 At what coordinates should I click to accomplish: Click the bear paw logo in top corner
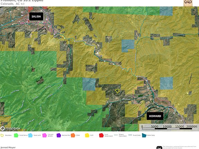(x=188, y=3)
